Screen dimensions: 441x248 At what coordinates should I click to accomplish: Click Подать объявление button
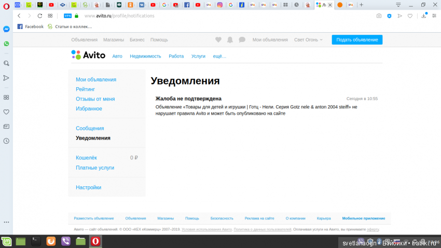coord(357,39)
